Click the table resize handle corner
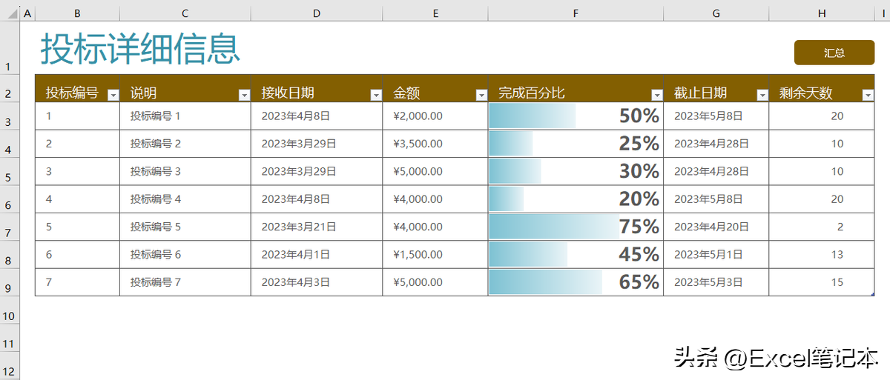 pos(873,295)
